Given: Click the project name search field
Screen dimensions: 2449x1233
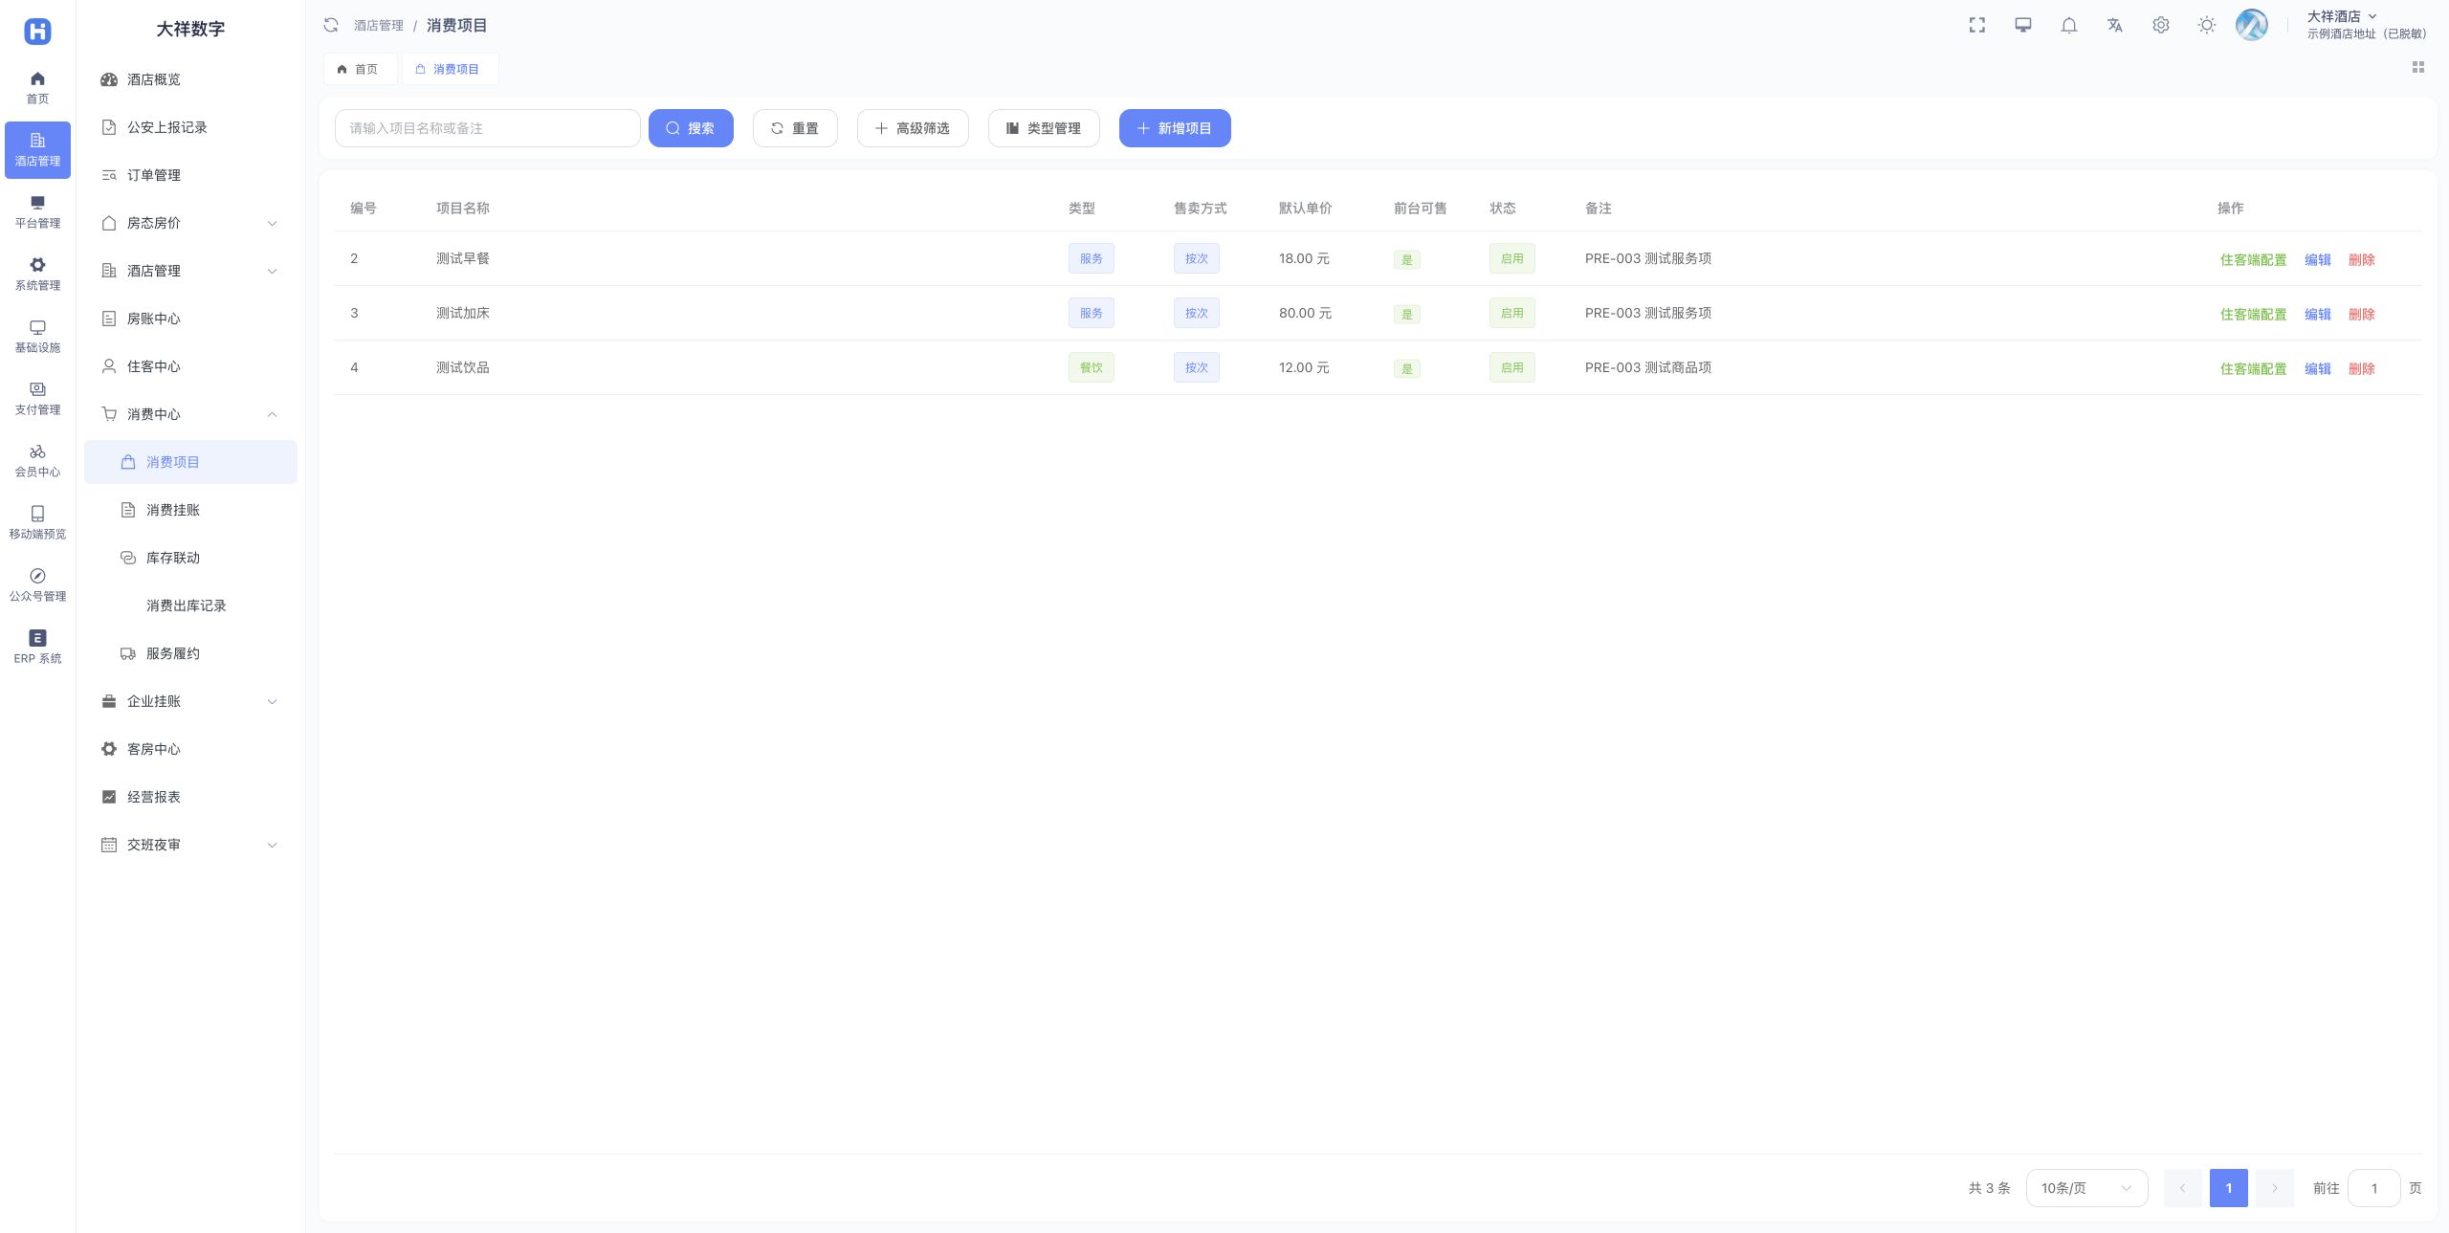Looking at the screenshot, I should click(x=487, y=128).
